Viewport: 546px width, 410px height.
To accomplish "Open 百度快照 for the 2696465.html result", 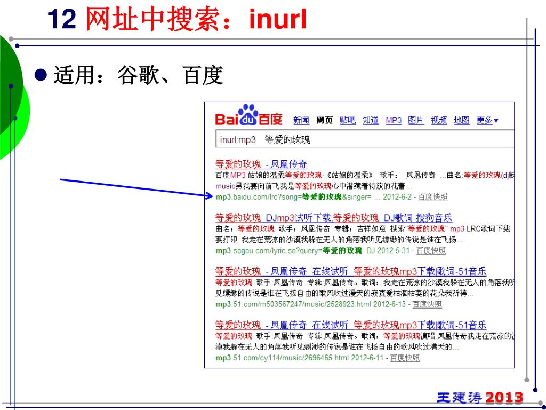I will 405,358.
